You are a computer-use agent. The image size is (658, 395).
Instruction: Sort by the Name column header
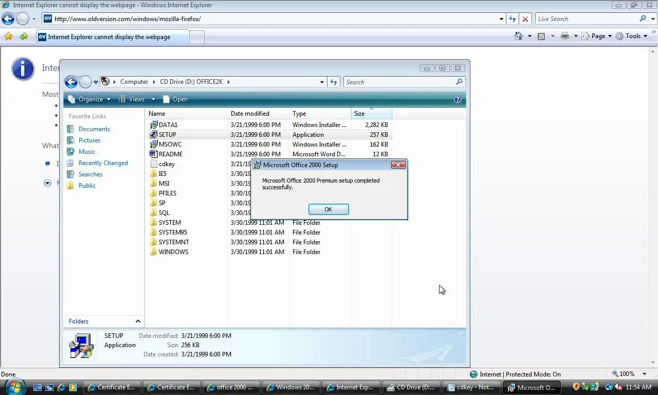tap(187, 114)
